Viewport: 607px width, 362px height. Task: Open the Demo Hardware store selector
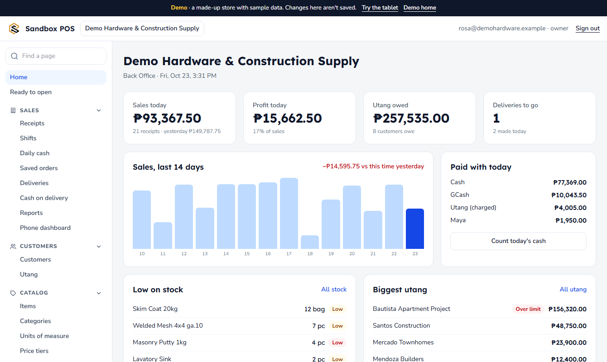click(142, 29)
